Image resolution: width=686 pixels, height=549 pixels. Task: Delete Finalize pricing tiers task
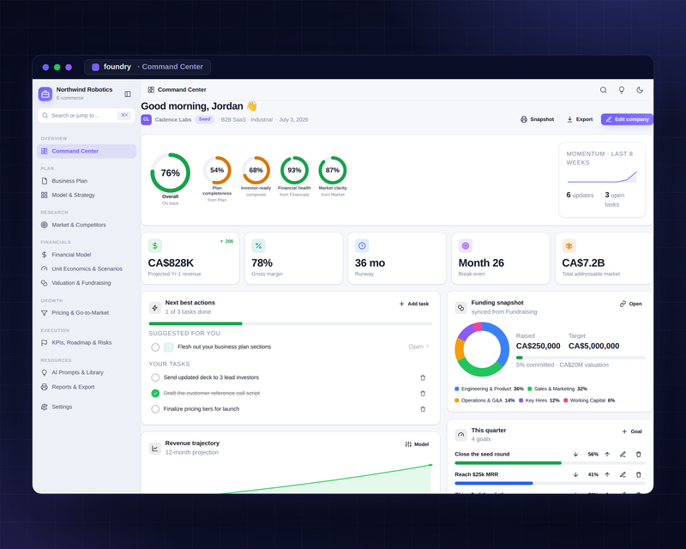click(x=423, y=409)
